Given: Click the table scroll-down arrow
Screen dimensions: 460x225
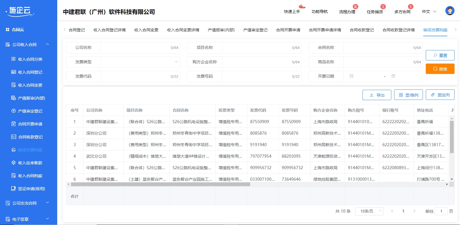Looking at the screenshot, I should (x=452, y=179).
